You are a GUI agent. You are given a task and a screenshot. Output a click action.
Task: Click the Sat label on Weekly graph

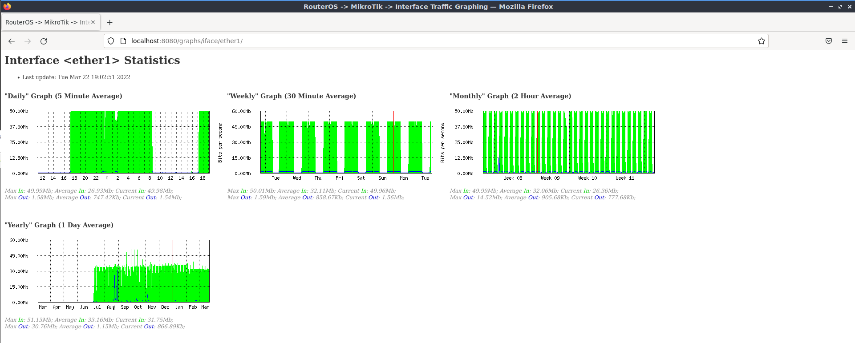[x=361, y=178]
